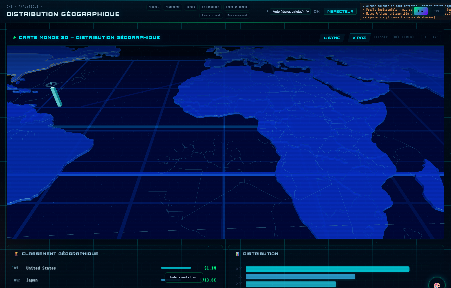Click the #1 rank label

(16, 268)
